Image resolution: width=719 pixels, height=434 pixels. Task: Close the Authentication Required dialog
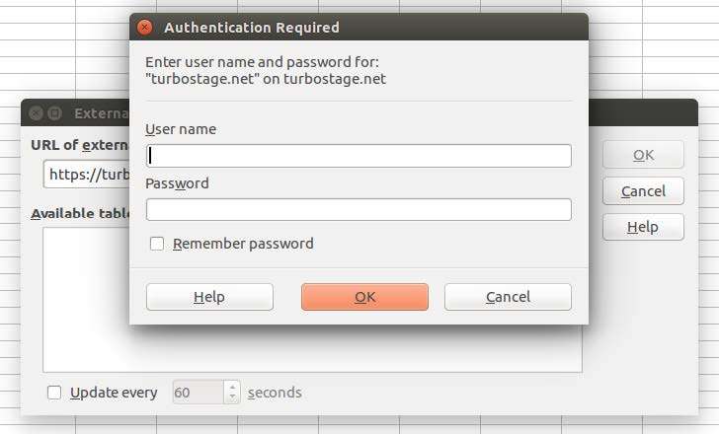[145, 28]
